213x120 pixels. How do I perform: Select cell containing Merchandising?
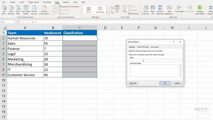(x=25, y=64)
